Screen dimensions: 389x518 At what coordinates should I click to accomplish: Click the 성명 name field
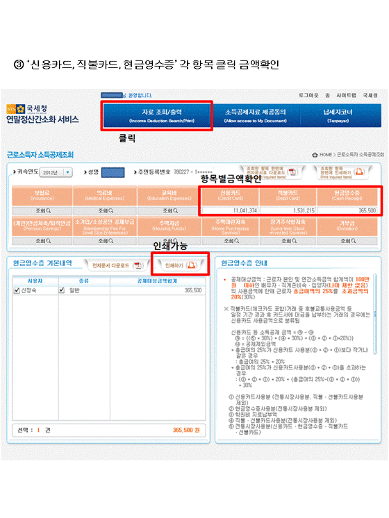pyautogui.click(x=113, y=172)
